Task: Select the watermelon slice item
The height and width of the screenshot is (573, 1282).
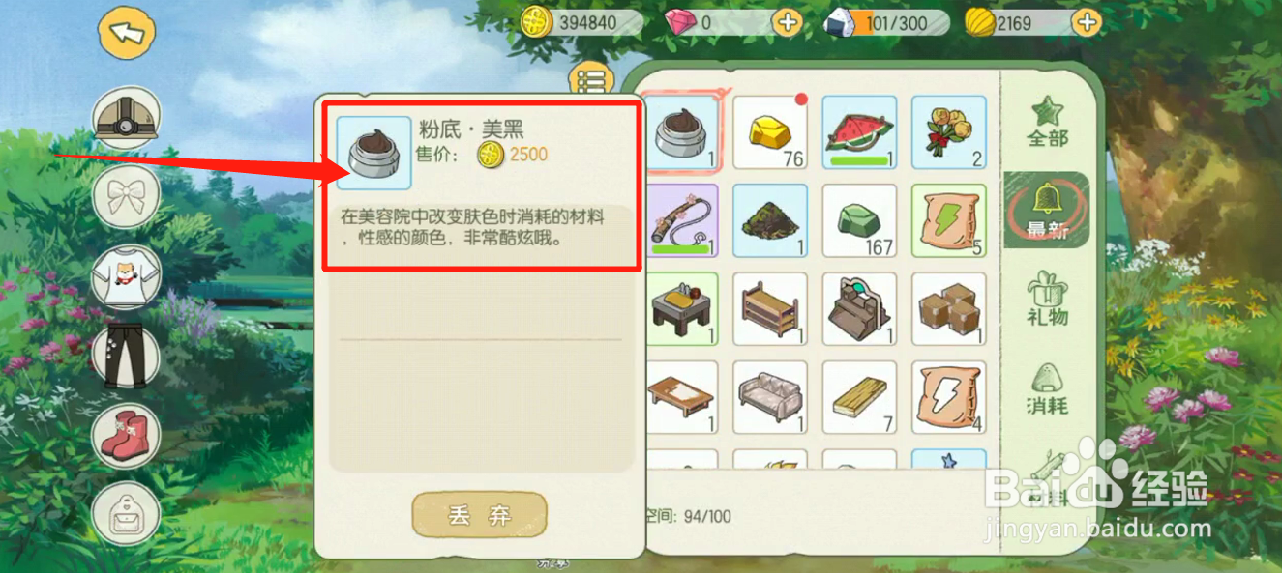Action: [859, 132]
